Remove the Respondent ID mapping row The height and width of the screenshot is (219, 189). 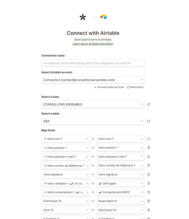tap(149, 201)
